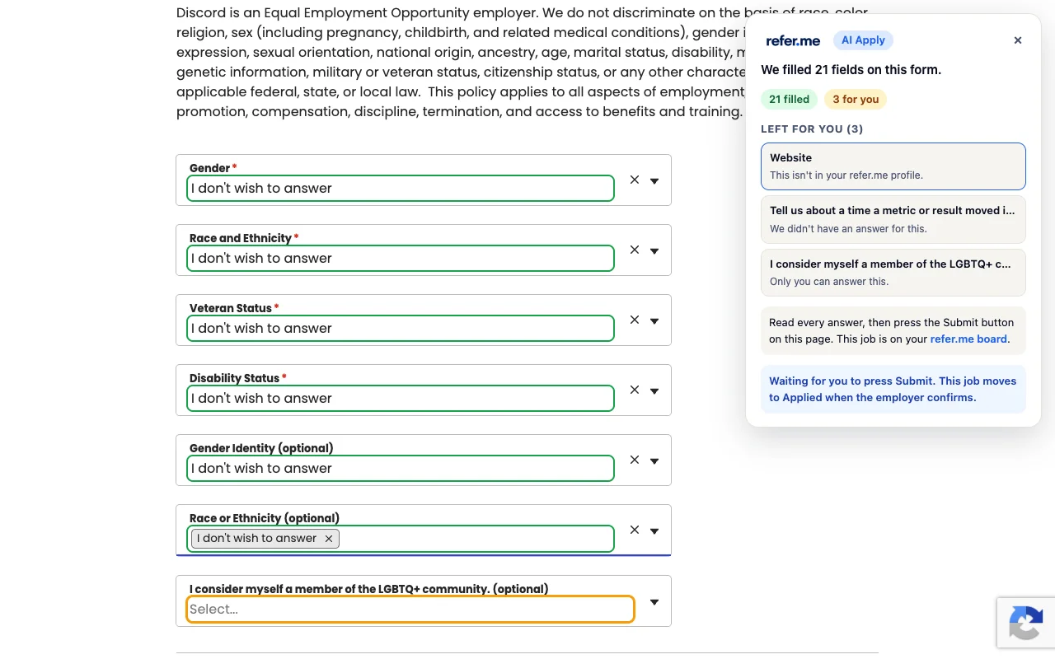Click the 'LEFT FOR YOU (3)' heading
The image size is (1055, 659).
[x=812, y=129]
